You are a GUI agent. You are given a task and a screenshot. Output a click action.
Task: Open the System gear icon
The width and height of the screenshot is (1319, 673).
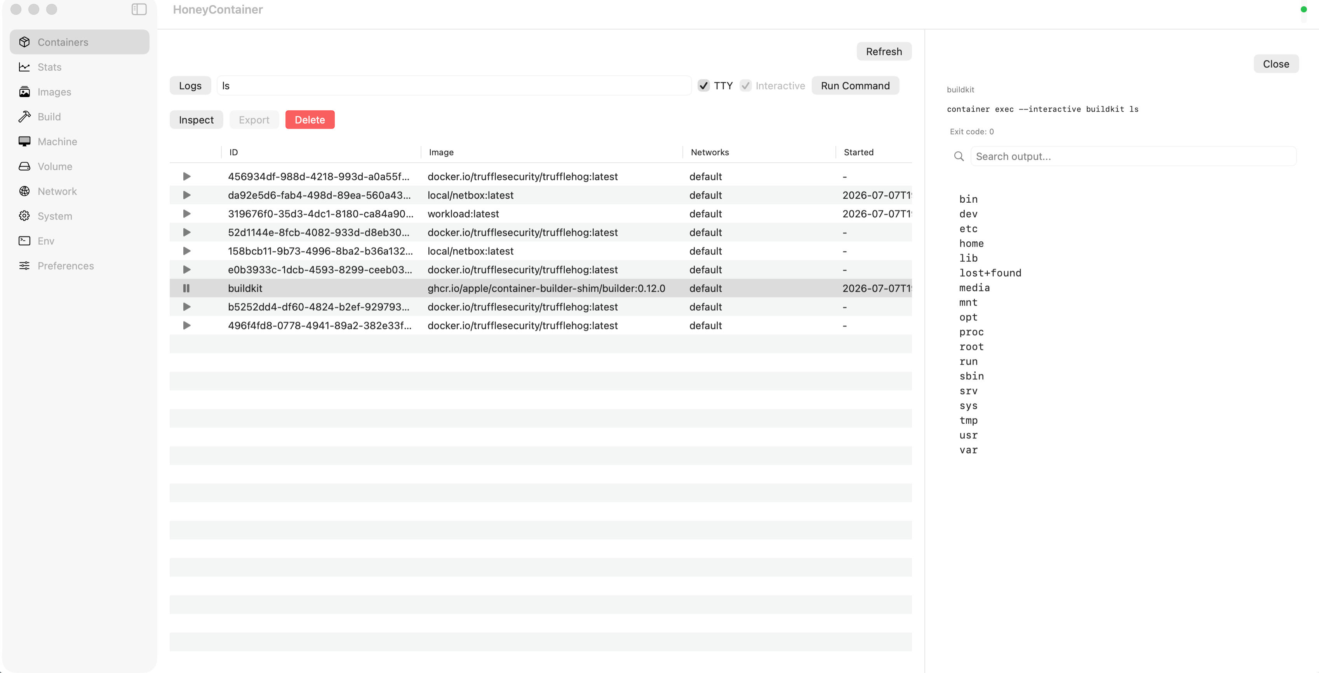24,216
